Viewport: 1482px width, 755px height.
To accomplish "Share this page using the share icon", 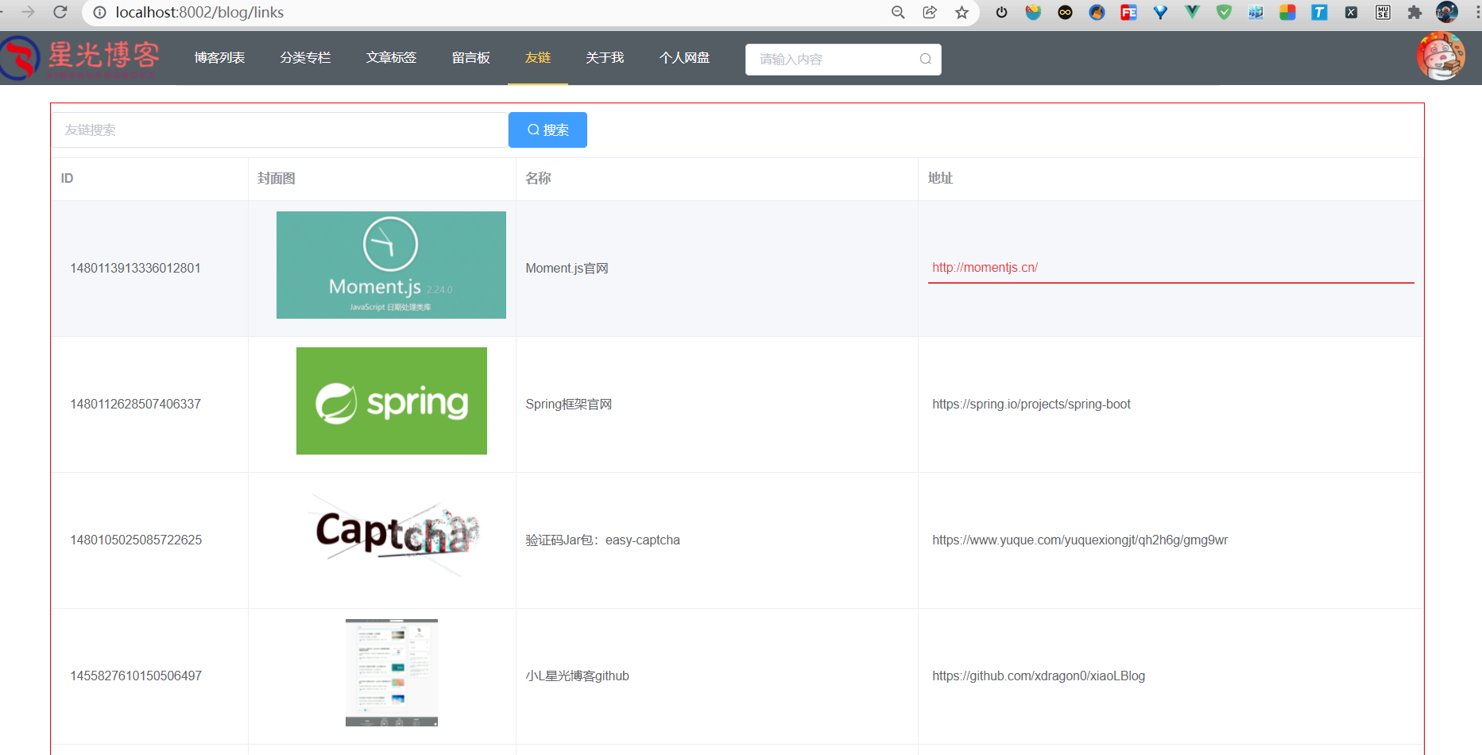I will [x=930, y=12].
